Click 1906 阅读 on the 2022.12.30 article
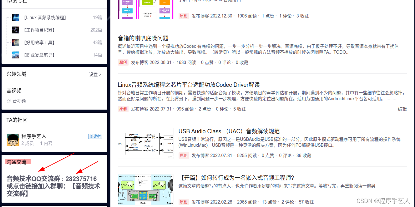Viewport: 415px width, 207px height. [x=247, y=16]
